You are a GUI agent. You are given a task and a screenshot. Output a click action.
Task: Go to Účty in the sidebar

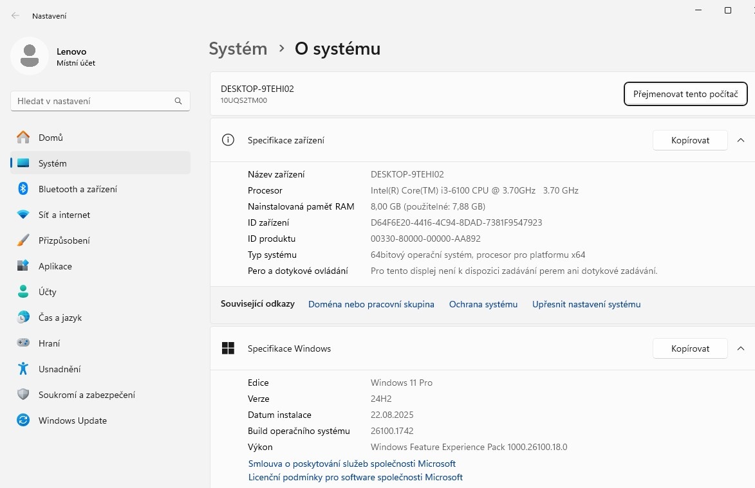pos(48,292)
